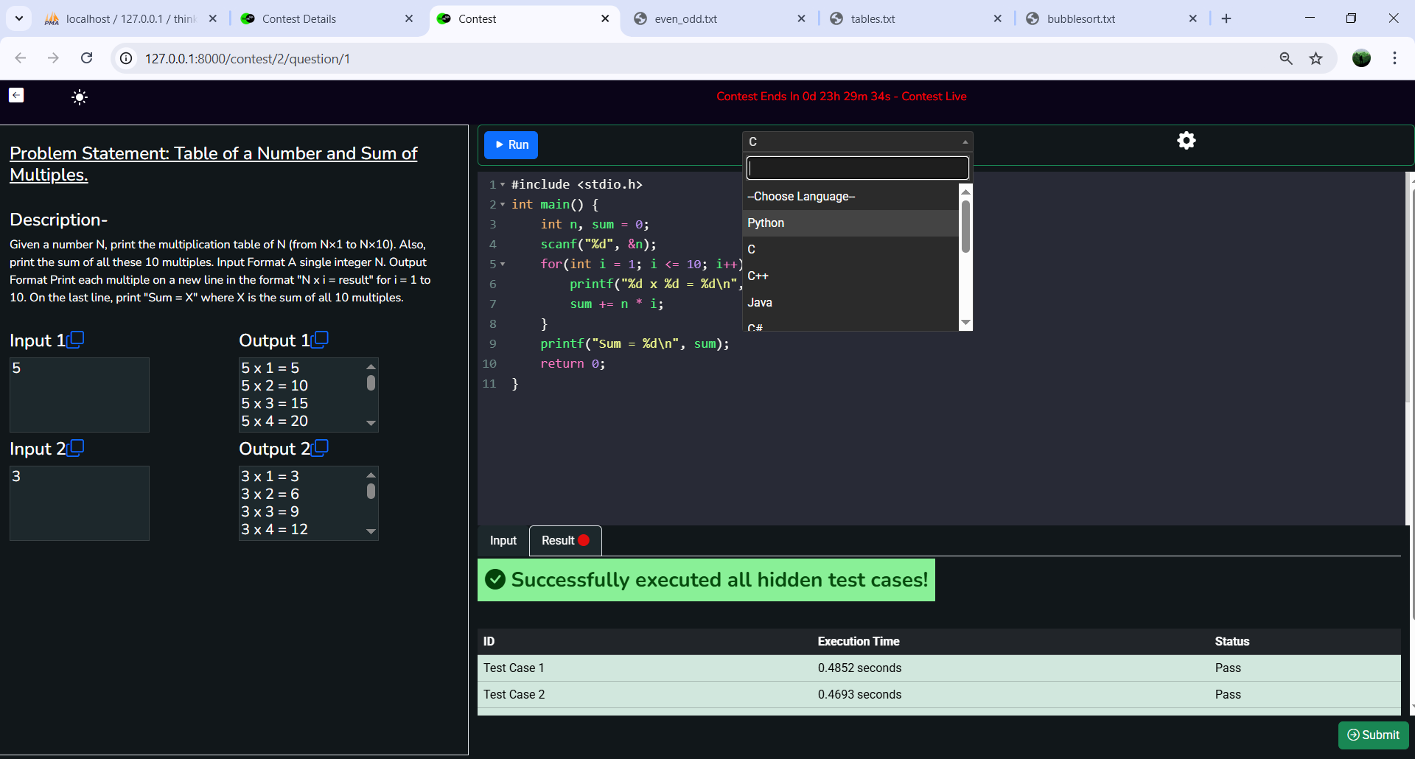Copy Output 1 using its copy icon

pos(320,340)
